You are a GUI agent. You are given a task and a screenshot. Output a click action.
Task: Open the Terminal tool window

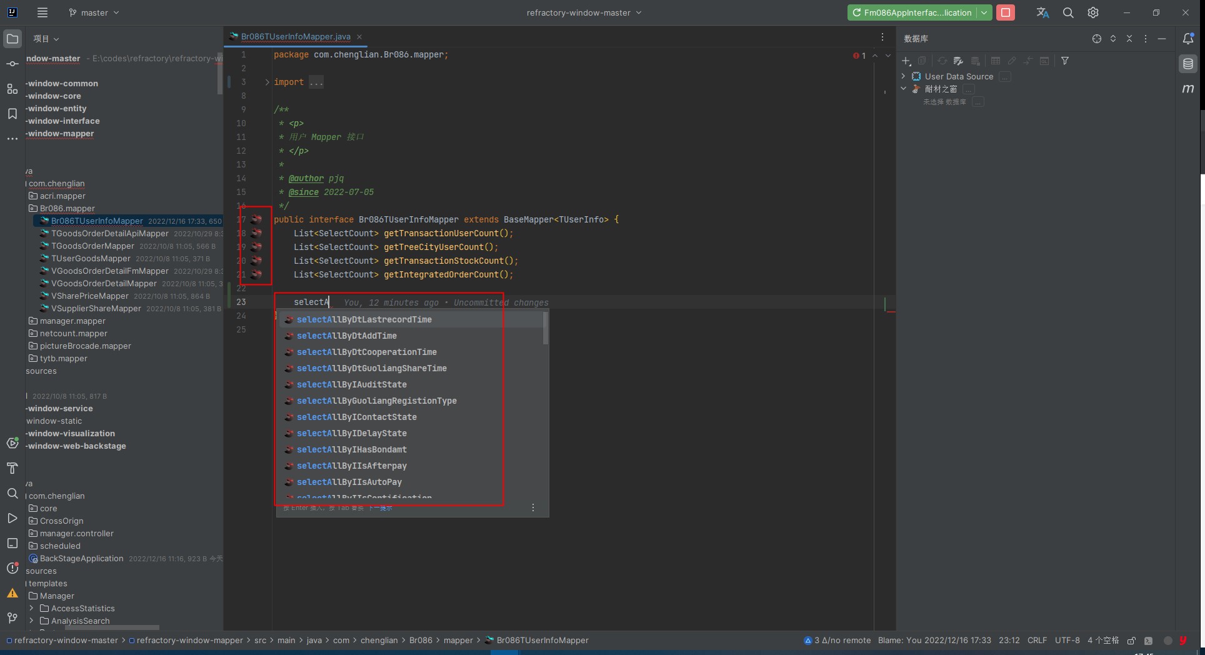12,543
